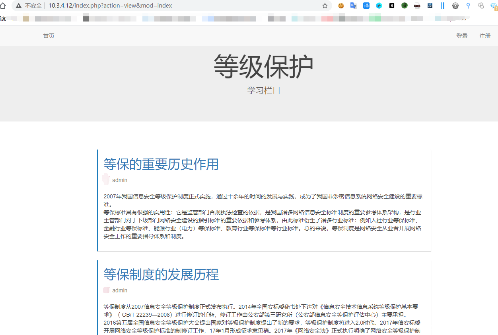The image size is (498, 335).
Task: Open the 登录 login page
Action: click(462, 36)
